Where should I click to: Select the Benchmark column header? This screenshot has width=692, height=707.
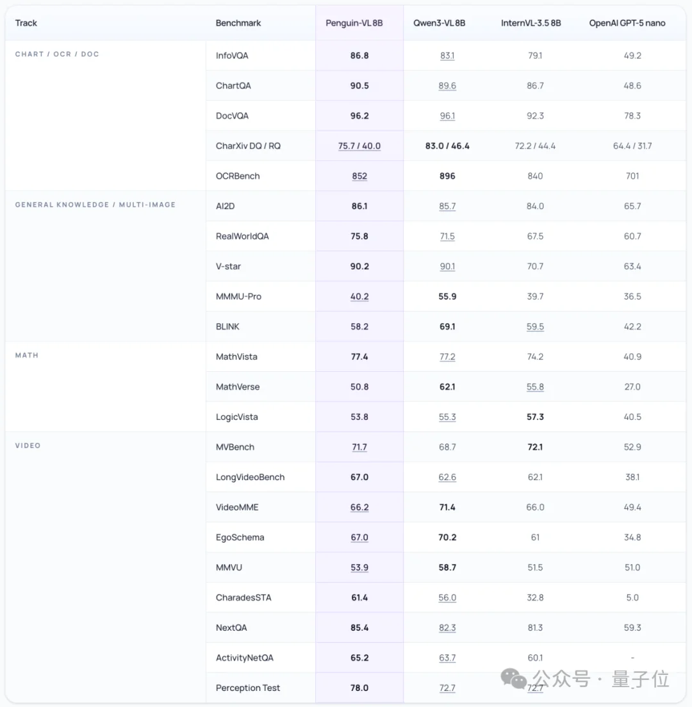click(x=238, y=23)
